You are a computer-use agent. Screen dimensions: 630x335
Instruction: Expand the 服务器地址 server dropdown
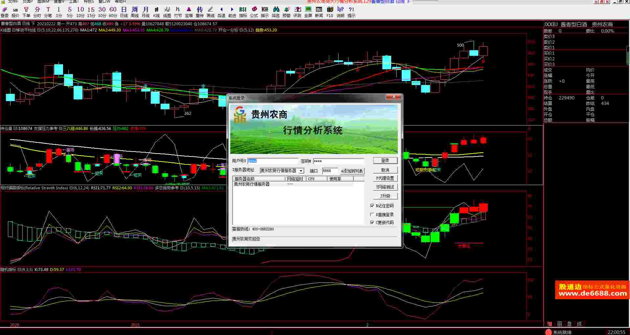301,171
